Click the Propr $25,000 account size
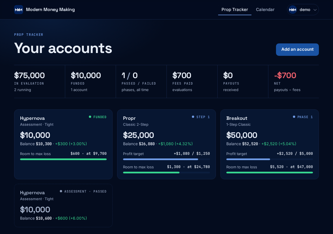Viewport: 333px width, 234px height. coord(139,135)
